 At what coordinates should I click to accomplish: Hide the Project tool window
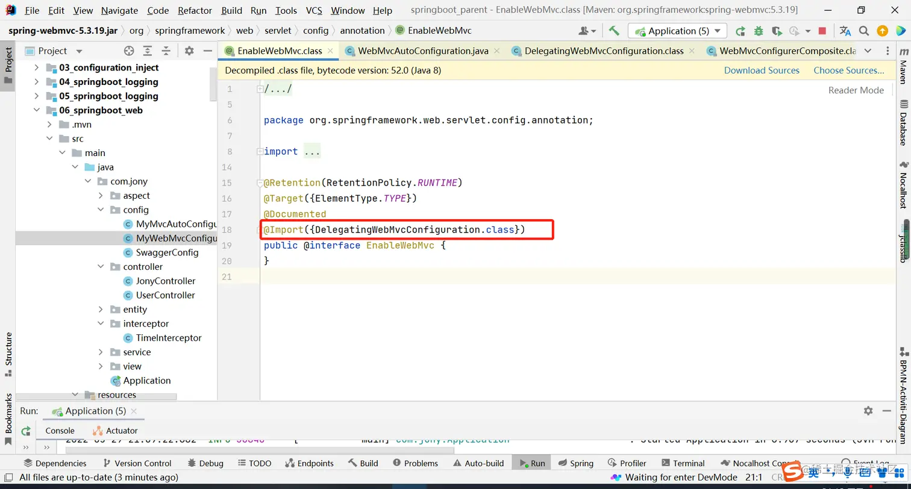coord(207,51)
